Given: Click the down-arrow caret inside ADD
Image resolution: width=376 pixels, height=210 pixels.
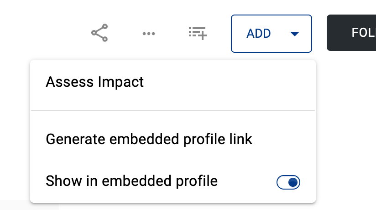Looking at the screenshot, I should coord(295,34).
